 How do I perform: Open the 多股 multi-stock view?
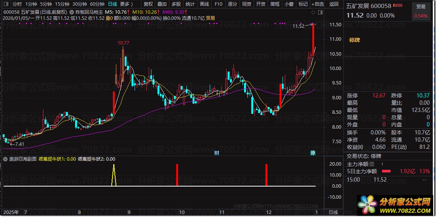[176, 4]
